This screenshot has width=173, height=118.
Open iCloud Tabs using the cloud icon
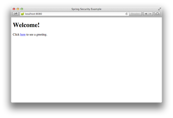(157, 14)
